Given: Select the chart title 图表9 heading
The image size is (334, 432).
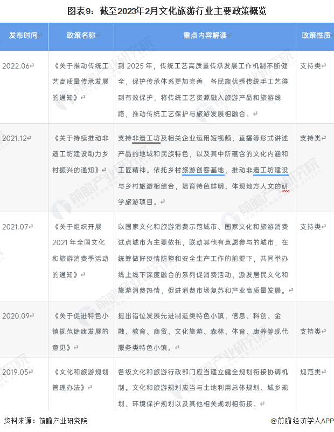Looking at the screenshot, I should (166, 11).
